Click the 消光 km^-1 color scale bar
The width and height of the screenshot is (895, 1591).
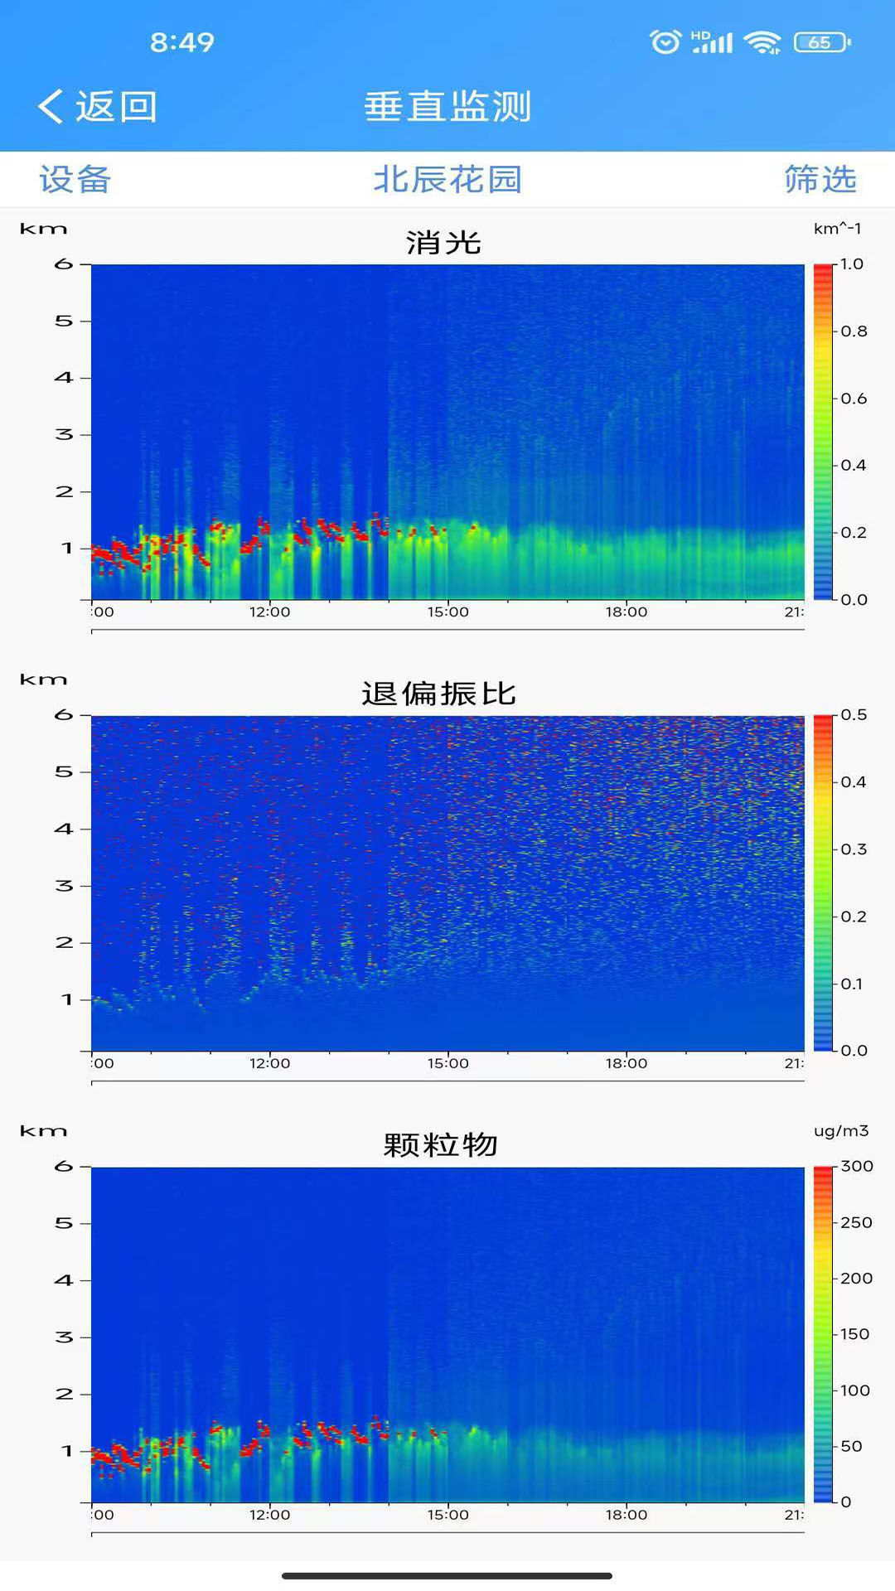pos(822,432)
